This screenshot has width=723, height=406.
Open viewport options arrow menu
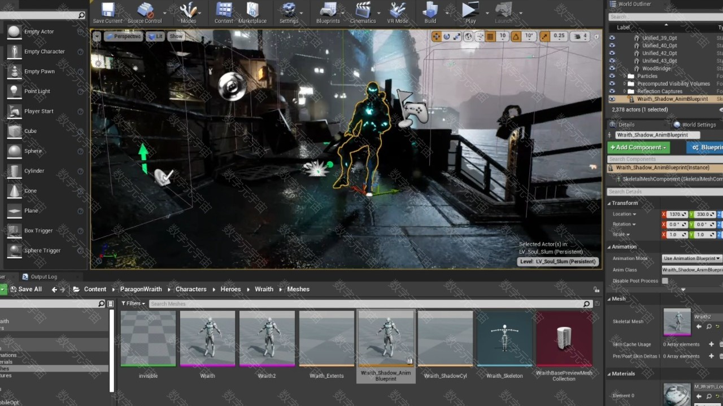coord(97,36)
